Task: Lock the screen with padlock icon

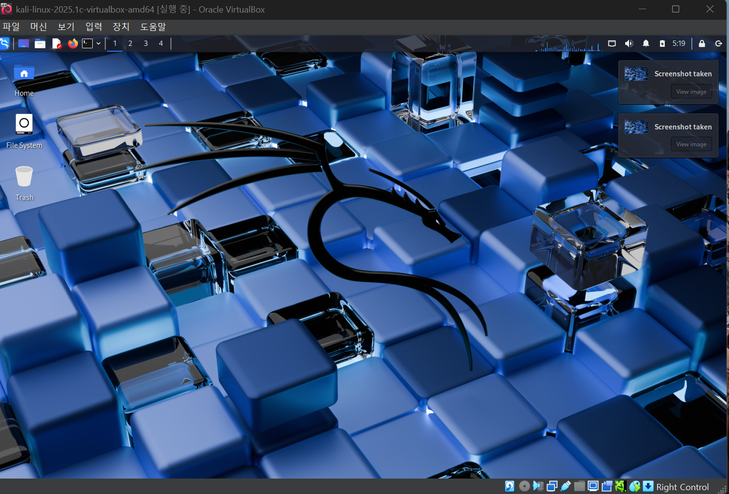Action: (x=702, y=43)
